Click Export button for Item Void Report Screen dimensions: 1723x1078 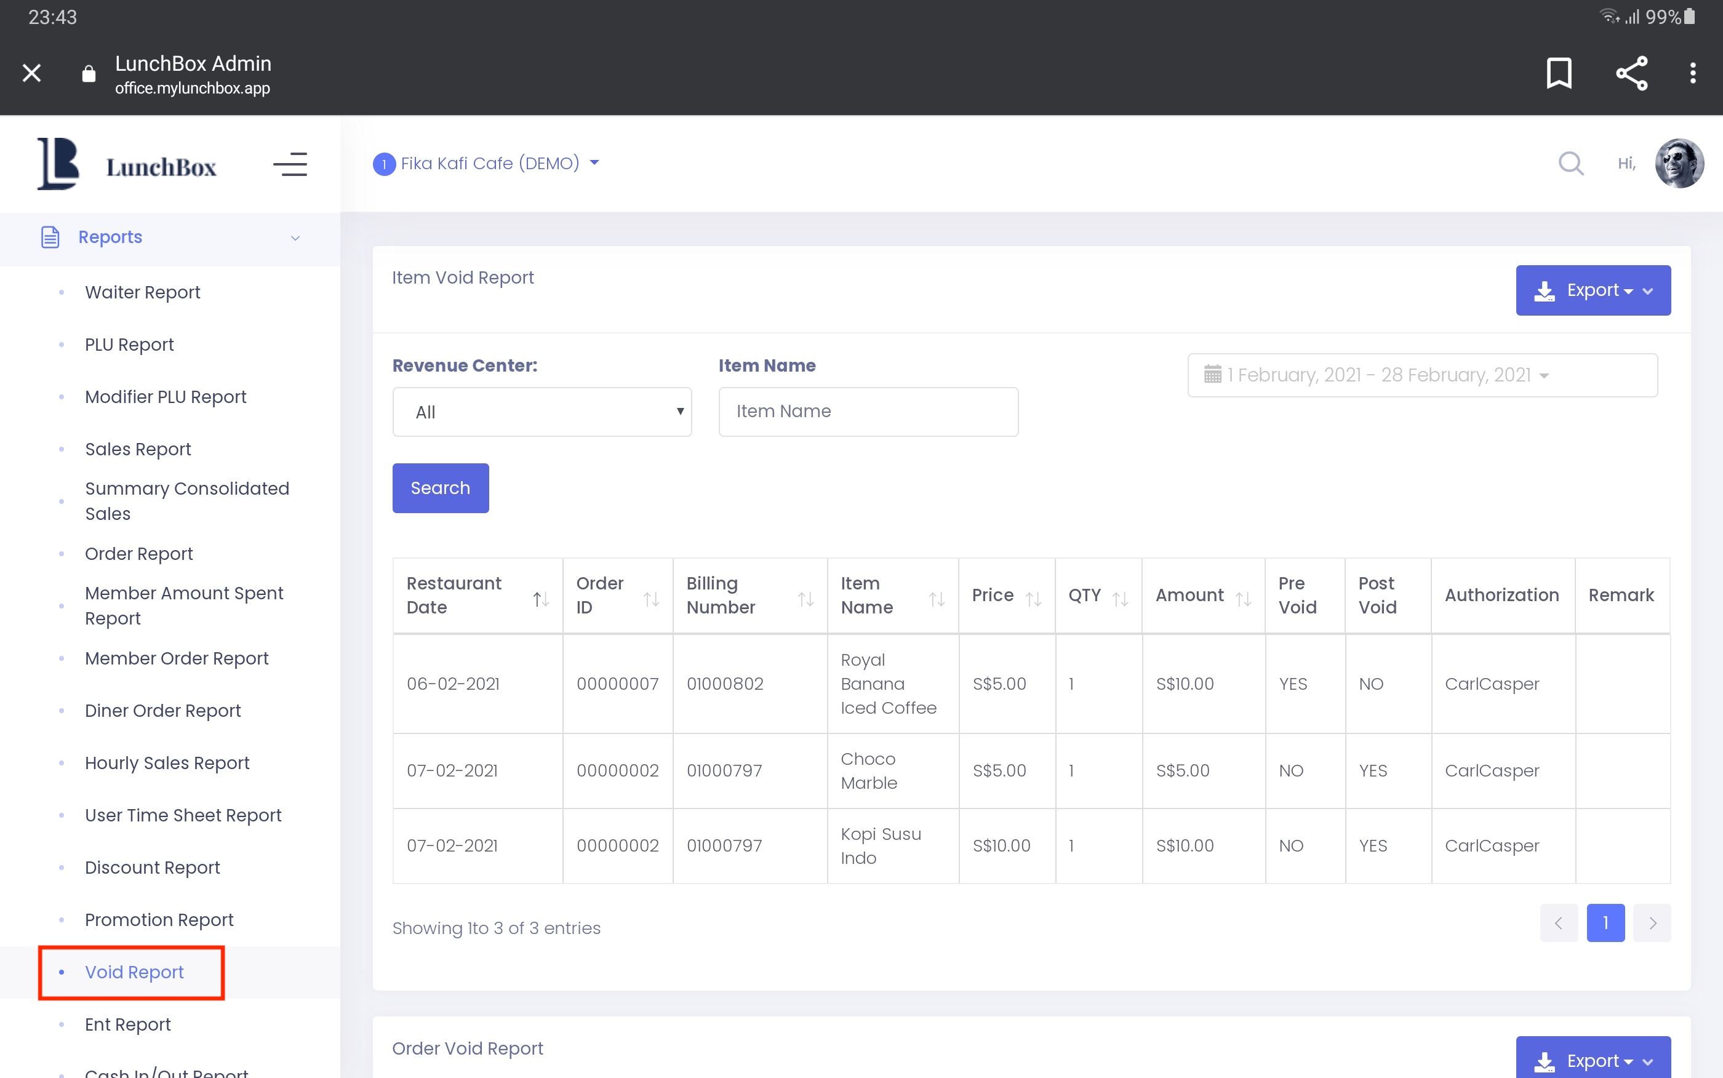[x=1593, y=290]
